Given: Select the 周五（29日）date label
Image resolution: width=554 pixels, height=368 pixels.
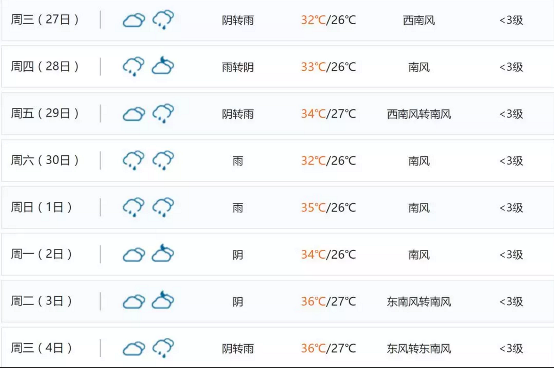Looking at the screenshot, I should 45,113.
